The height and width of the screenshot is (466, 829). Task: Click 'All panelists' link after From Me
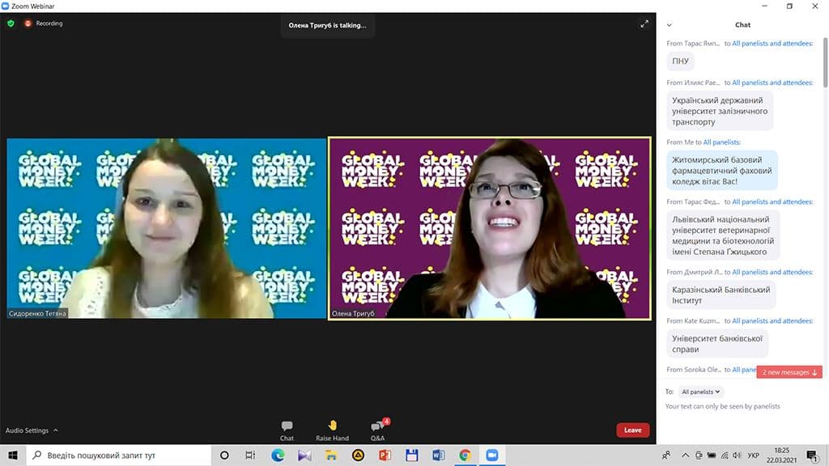pos(721,142)
